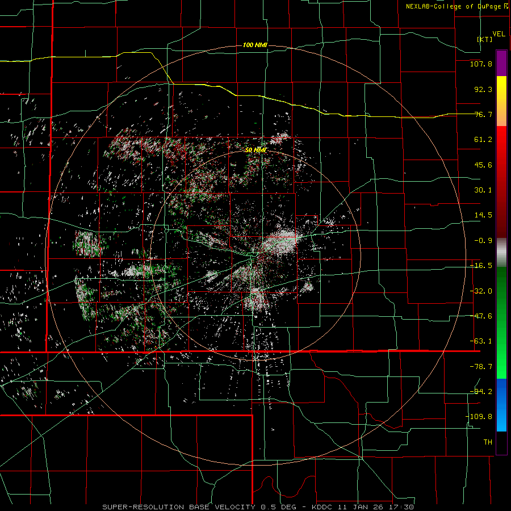Click the 45.6 value on velocity scale
The image size is (511, 511).
pyautogui.click(x=483, y=165)
